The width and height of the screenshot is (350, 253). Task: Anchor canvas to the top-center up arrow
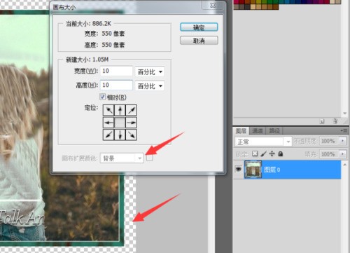click(x=120, y=110)
